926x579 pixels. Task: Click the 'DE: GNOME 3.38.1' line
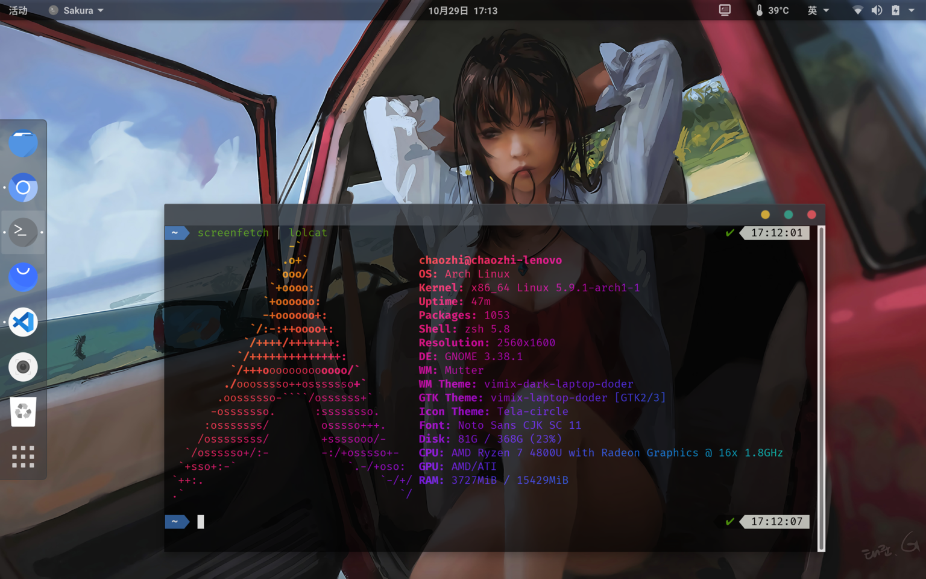(x=471, y=356)
